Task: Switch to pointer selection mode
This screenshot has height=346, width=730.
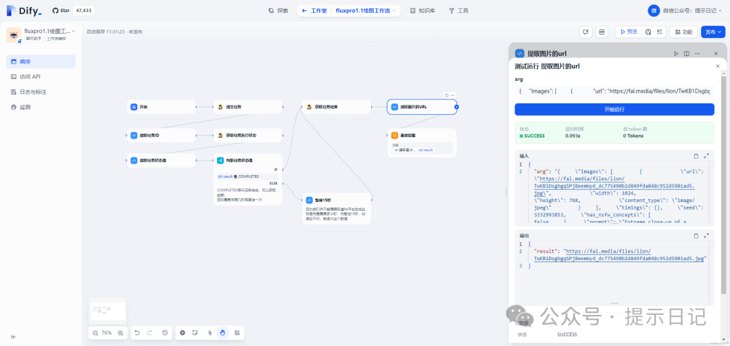Action: 210,333
